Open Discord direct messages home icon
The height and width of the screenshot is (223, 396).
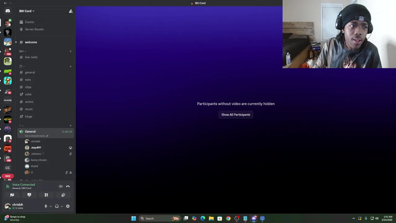[x=8, y=11]
